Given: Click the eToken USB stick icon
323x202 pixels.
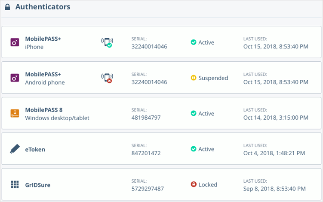Looking at the screenshot, I should tap(15, 149).
